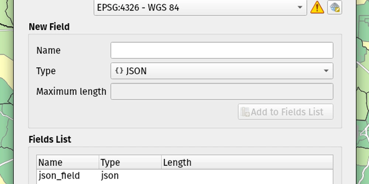The height and width of the screenshot is (184, 369).
Task: Open the Type dropdown showing JSON
Action: (222, 71)
